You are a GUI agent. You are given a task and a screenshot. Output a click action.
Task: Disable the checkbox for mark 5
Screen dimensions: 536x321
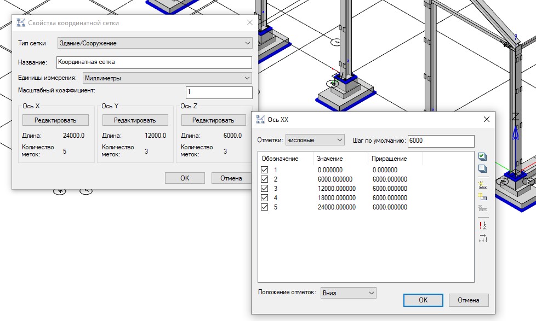(265, 207)
